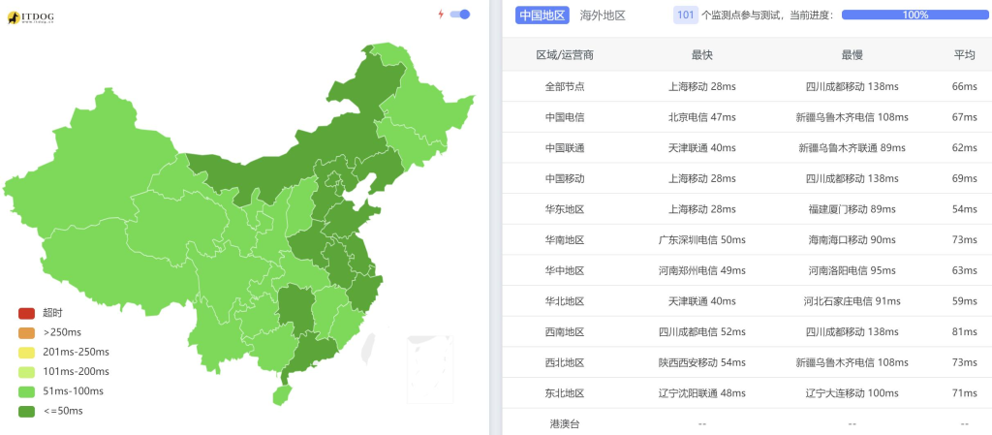Switch to the 中国地区 tab
This screenshot has width=992, height=435.
(542, 16)
